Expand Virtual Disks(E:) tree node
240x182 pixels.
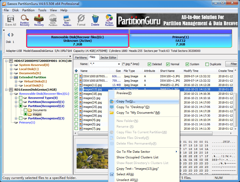pos(16,81)
